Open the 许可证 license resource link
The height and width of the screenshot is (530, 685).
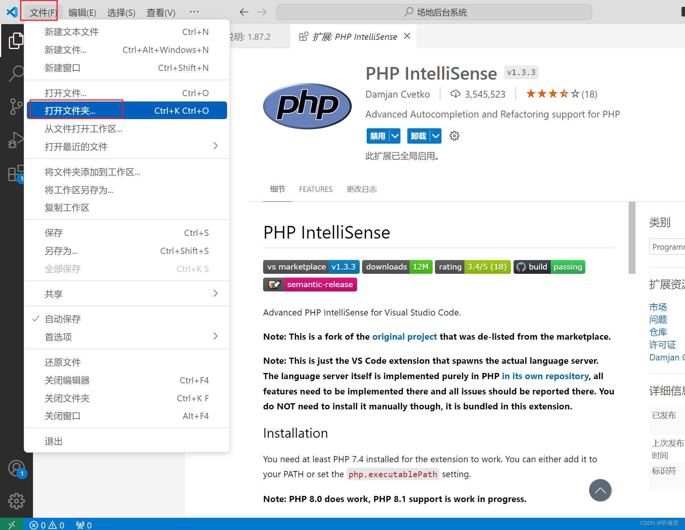[x=663, y=345]
